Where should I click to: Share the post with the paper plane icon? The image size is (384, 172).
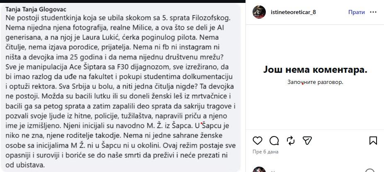pos(307,141)
